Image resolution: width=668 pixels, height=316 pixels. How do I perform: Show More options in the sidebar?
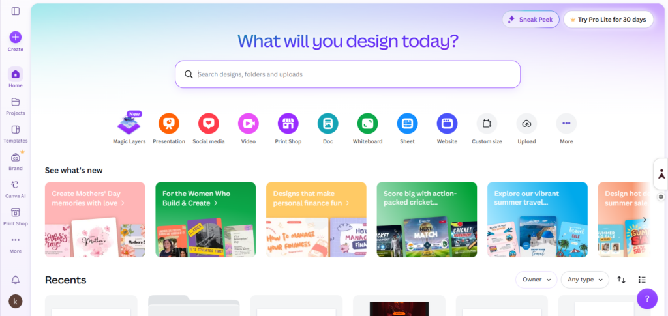click(16, 244)
